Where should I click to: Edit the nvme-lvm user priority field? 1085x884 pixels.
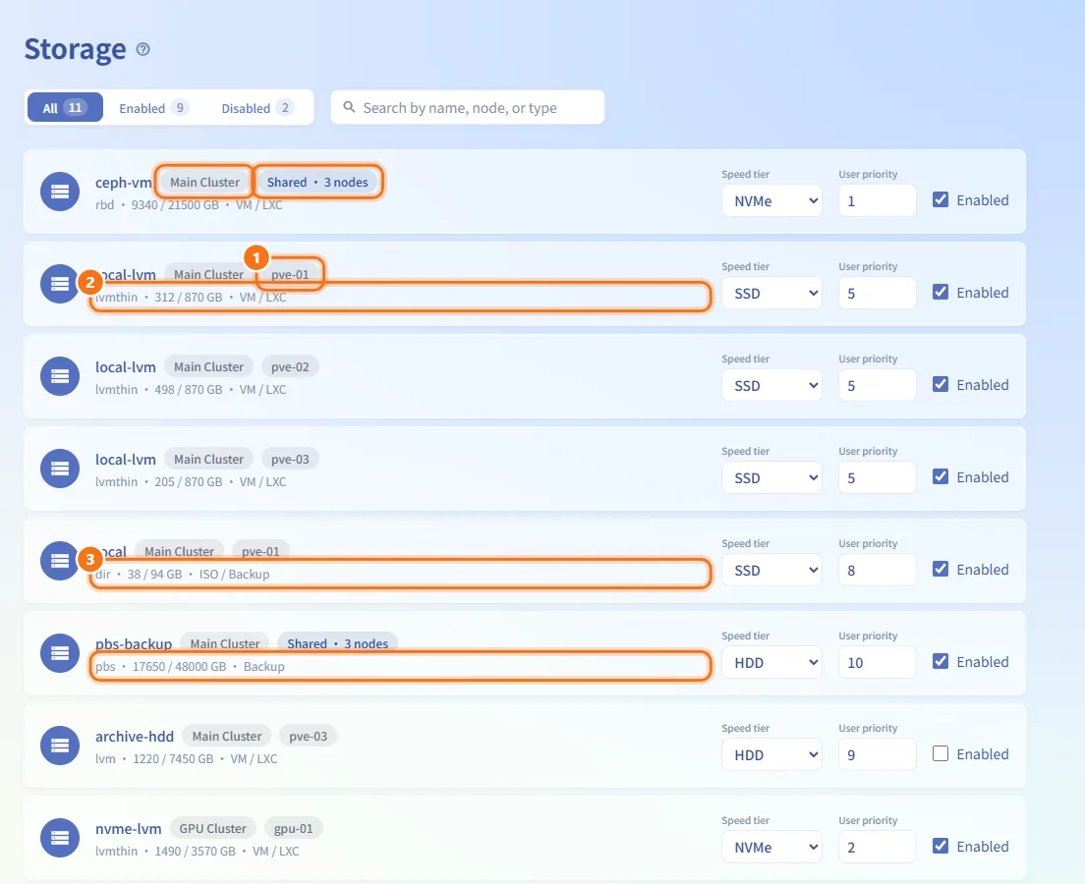(877, 847)
